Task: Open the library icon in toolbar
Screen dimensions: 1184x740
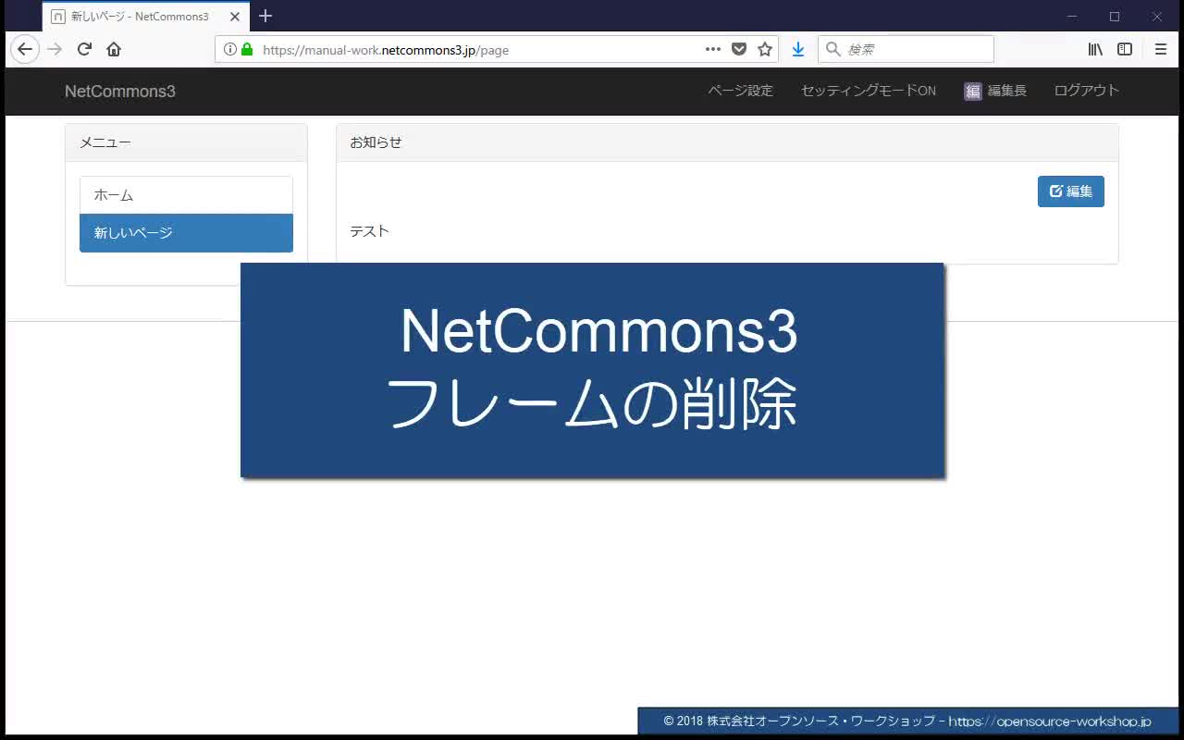Action: 1095,49
